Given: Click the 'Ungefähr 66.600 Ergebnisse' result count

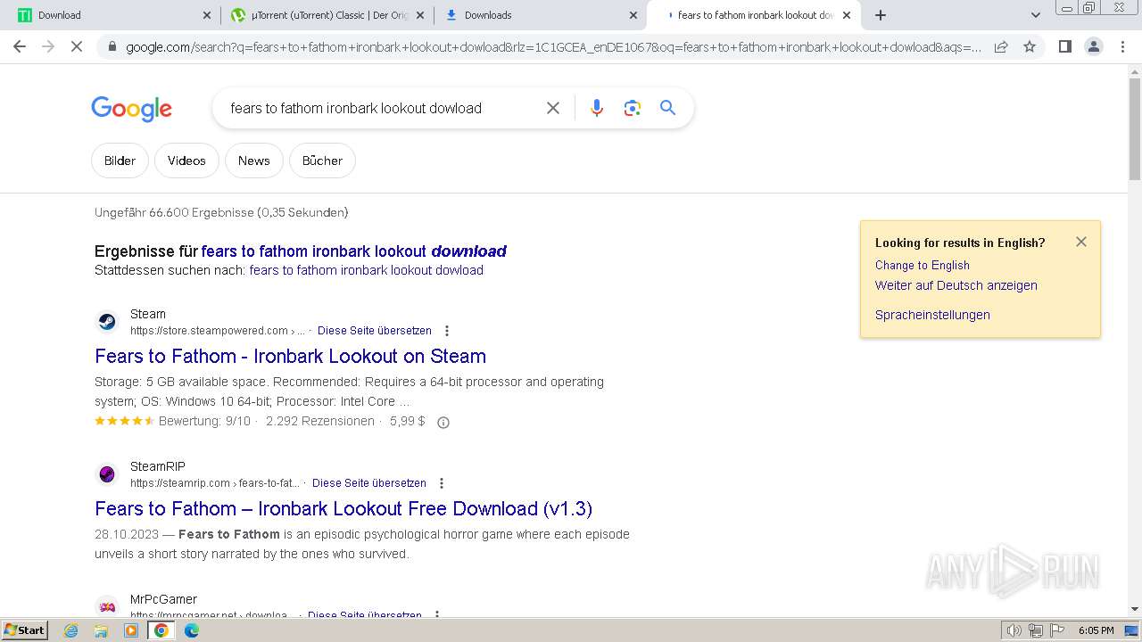Looking at the screenshot, I should pyautogui.click(x=221, y=212).
